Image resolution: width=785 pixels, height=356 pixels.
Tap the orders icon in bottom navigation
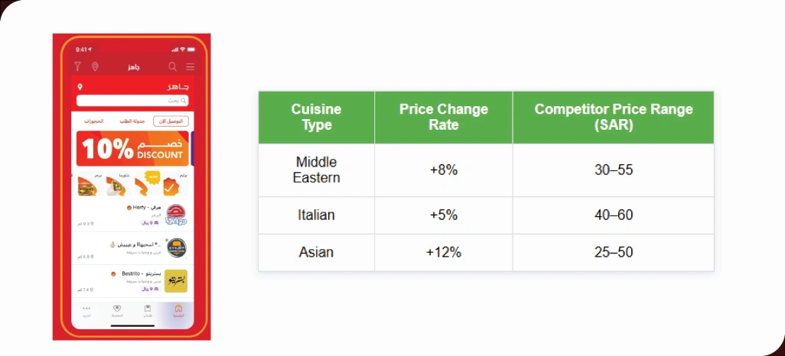[x=148, y=310]
